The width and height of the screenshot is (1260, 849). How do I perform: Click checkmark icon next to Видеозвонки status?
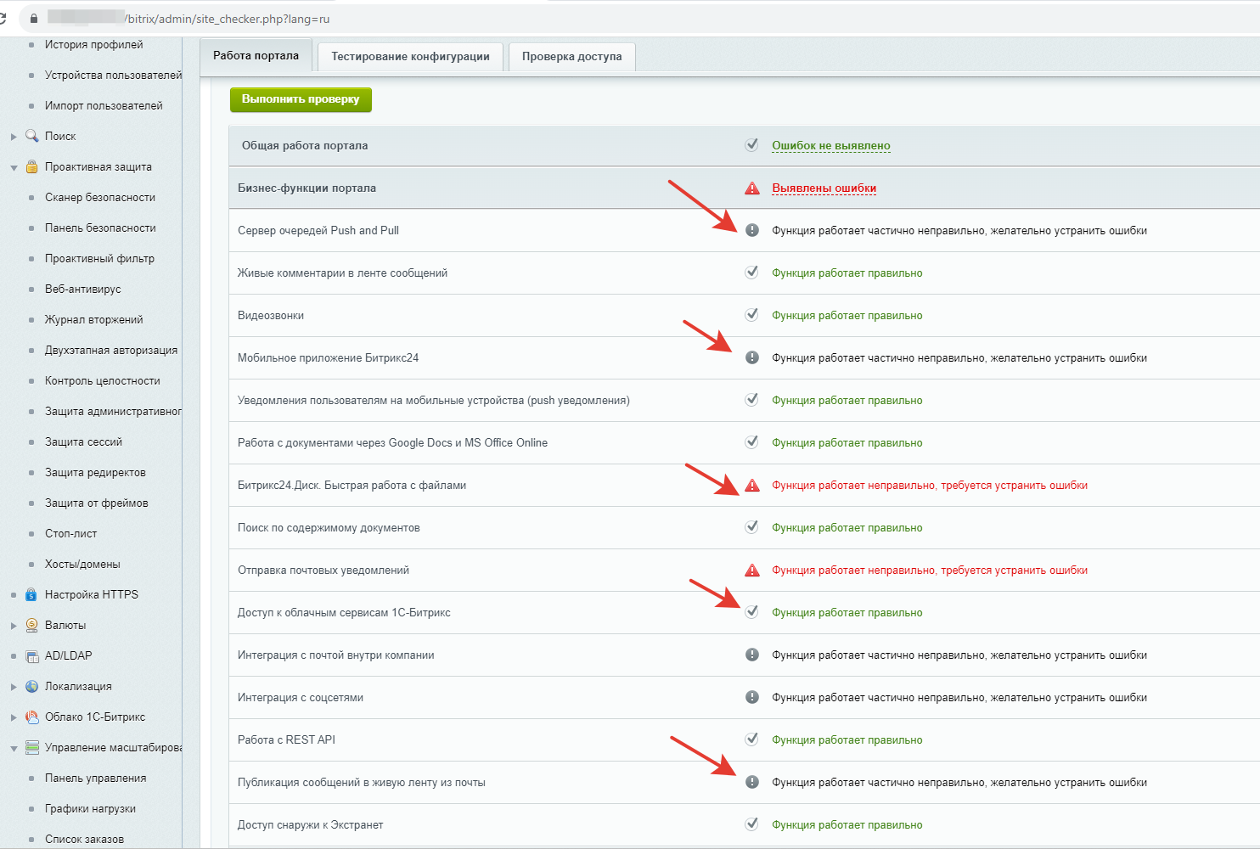(x=751, y=315)
